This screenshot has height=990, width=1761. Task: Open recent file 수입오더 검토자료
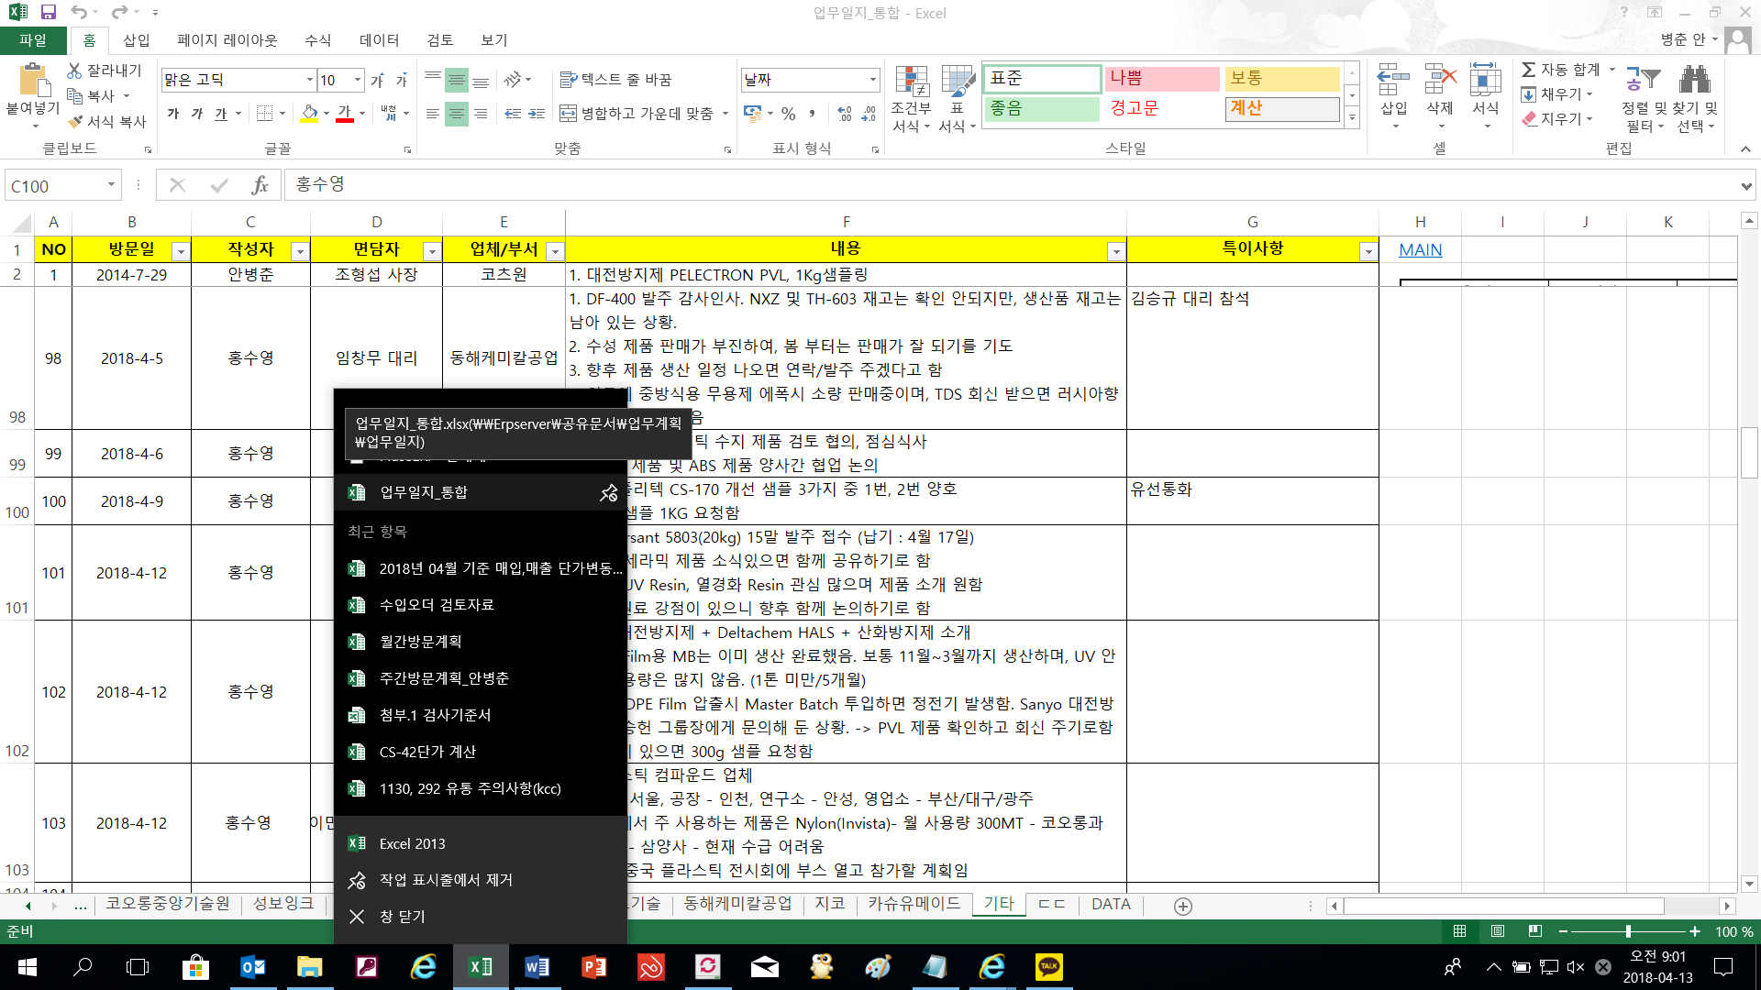pyautogui.click(x=480, y=605)
